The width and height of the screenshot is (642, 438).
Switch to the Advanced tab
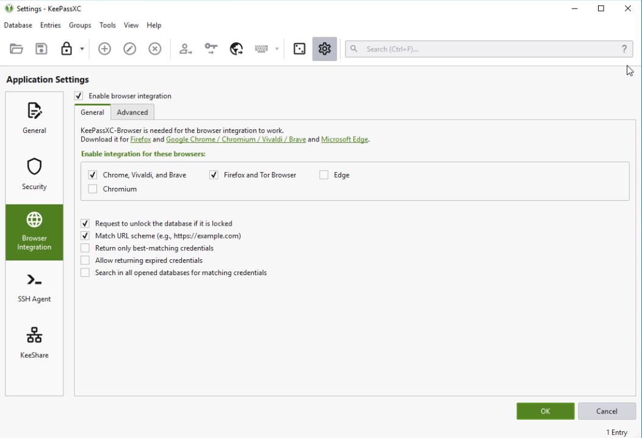pyautogui.click(x=132, y=112)
